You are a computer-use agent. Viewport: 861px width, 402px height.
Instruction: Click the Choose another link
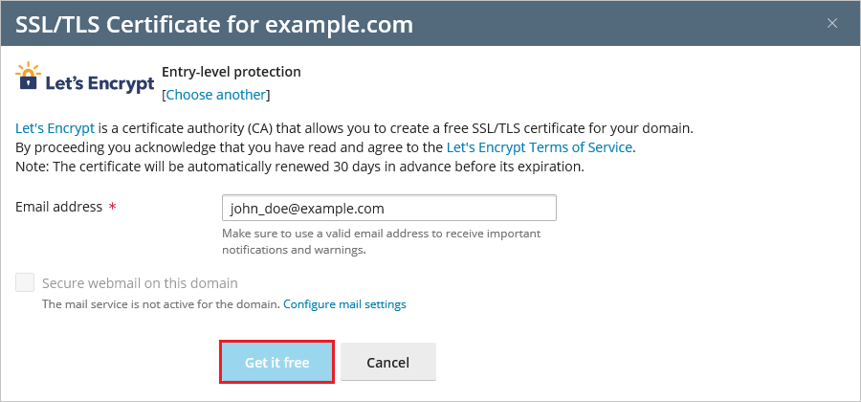tap(216, 95)
